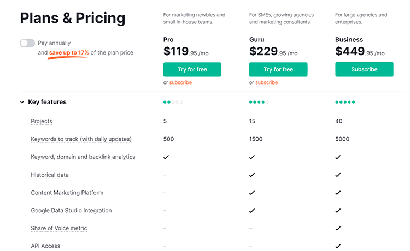
Task: Collapse the Key features section chevron
Action: point(22,102)
